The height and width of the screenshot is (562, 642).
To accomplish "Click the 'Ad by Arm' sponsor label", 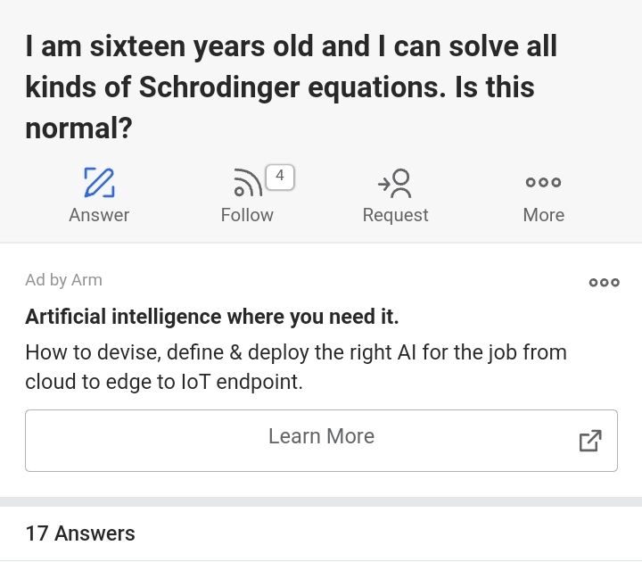I will click(x=63, y=280).
